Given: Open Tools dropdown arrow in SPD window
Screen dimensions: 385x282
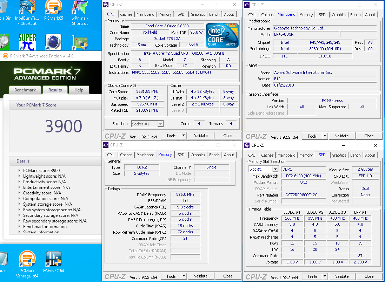Looking at the screenshot, I should (325, 276).
